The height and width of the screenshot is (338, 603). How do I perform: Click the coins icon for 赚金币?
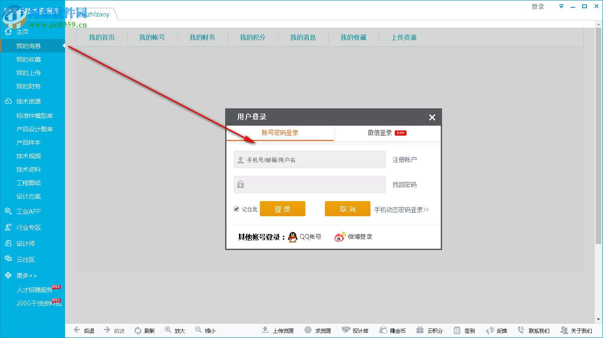coord(383,330)
